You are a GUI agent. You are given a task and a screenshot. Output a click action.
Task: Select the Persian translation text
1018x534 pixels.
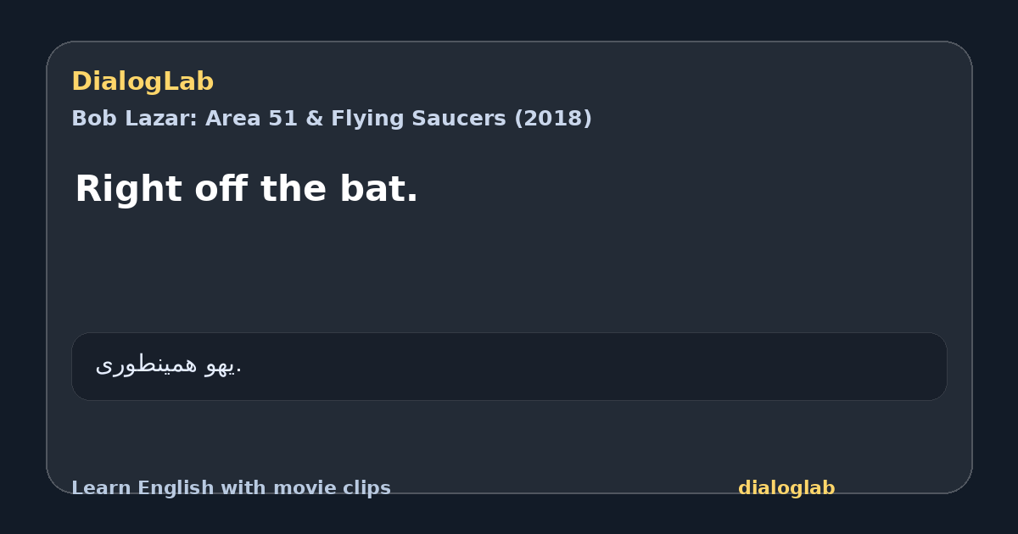[169, 365]
